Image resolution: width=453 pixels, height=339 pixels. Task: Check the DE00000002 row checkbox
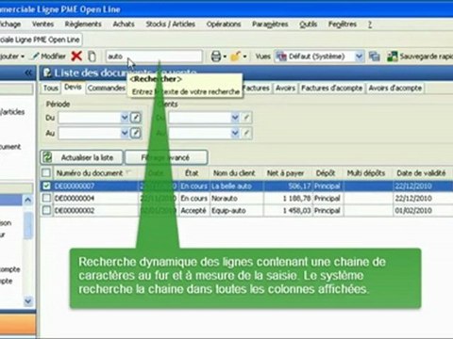(46, 210)
